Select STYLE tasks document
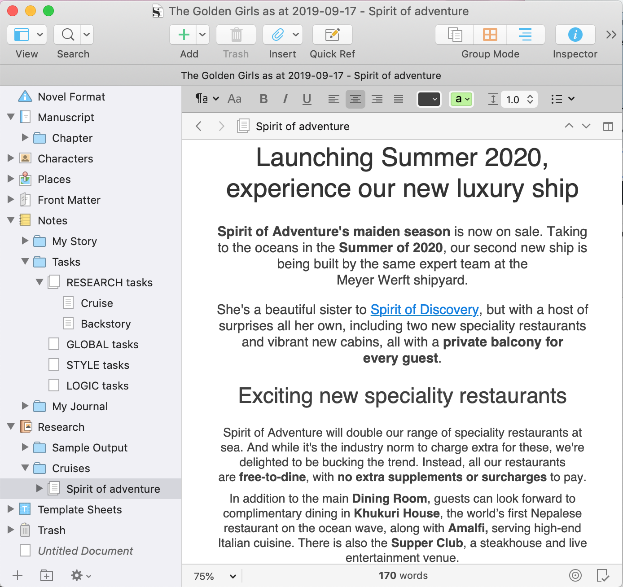 click(98, 365)
